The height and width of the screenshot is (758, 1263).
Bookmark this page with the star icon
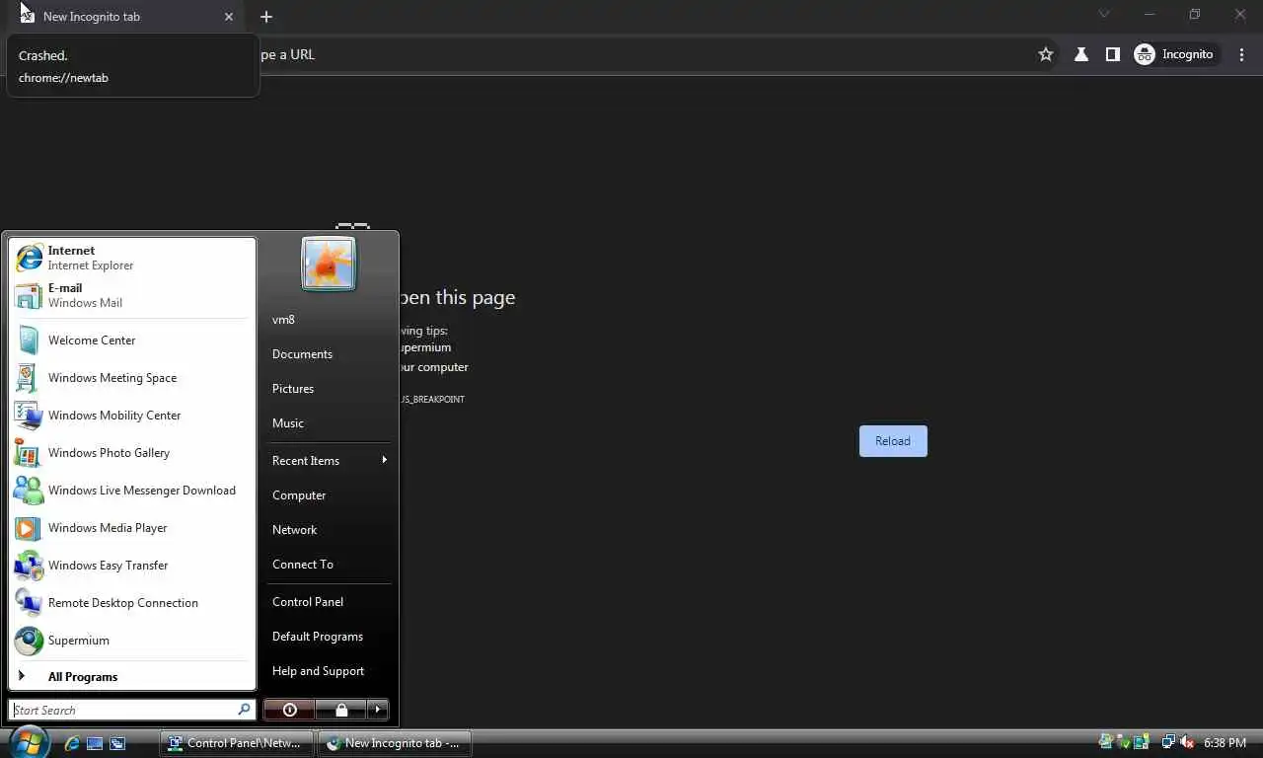pos(1046,54)
